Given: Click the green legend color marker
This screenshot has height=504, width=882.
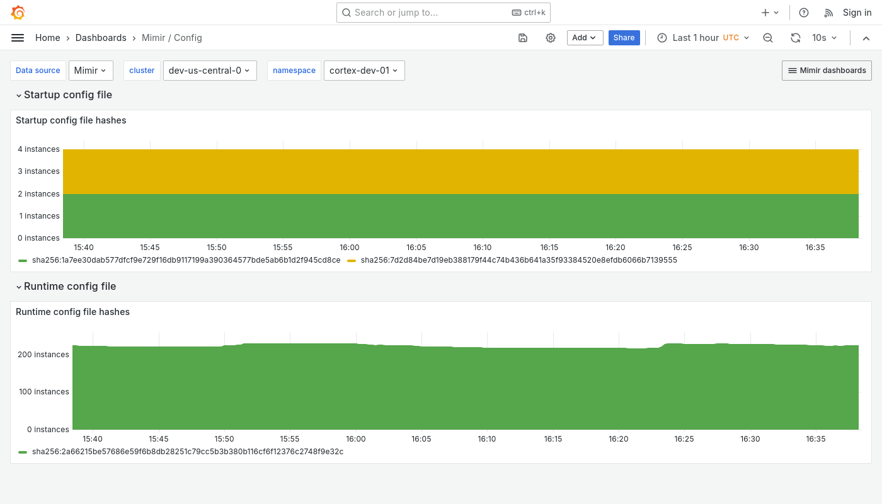Looking at the screenshot, I should (23, 260).
